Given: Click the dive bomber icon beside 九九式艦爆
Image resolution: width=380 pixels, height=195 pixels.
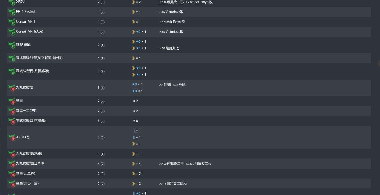Looking at the screenshot, I should pos(12,88).
